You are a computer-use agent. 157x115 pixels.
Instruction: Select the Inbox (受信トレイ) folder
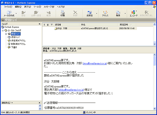tap(16, 34)
